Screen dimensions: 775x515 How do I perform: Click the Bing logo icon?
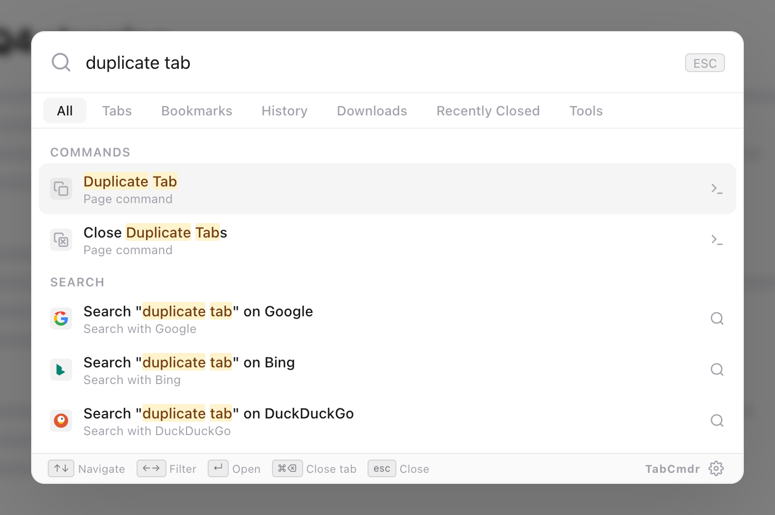[x=61, y=370]
